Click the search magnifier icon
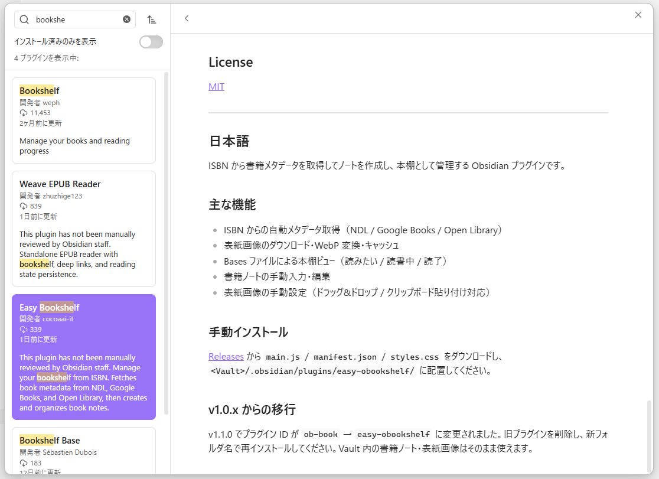The width and height of the screenshot is (659, 479). pyautogui.click(x=24, y=19)
